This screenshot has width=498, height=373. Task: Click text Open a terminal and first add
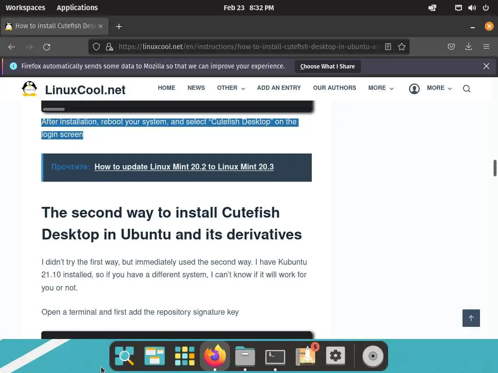pyautogui.click(x=140, y=312)
